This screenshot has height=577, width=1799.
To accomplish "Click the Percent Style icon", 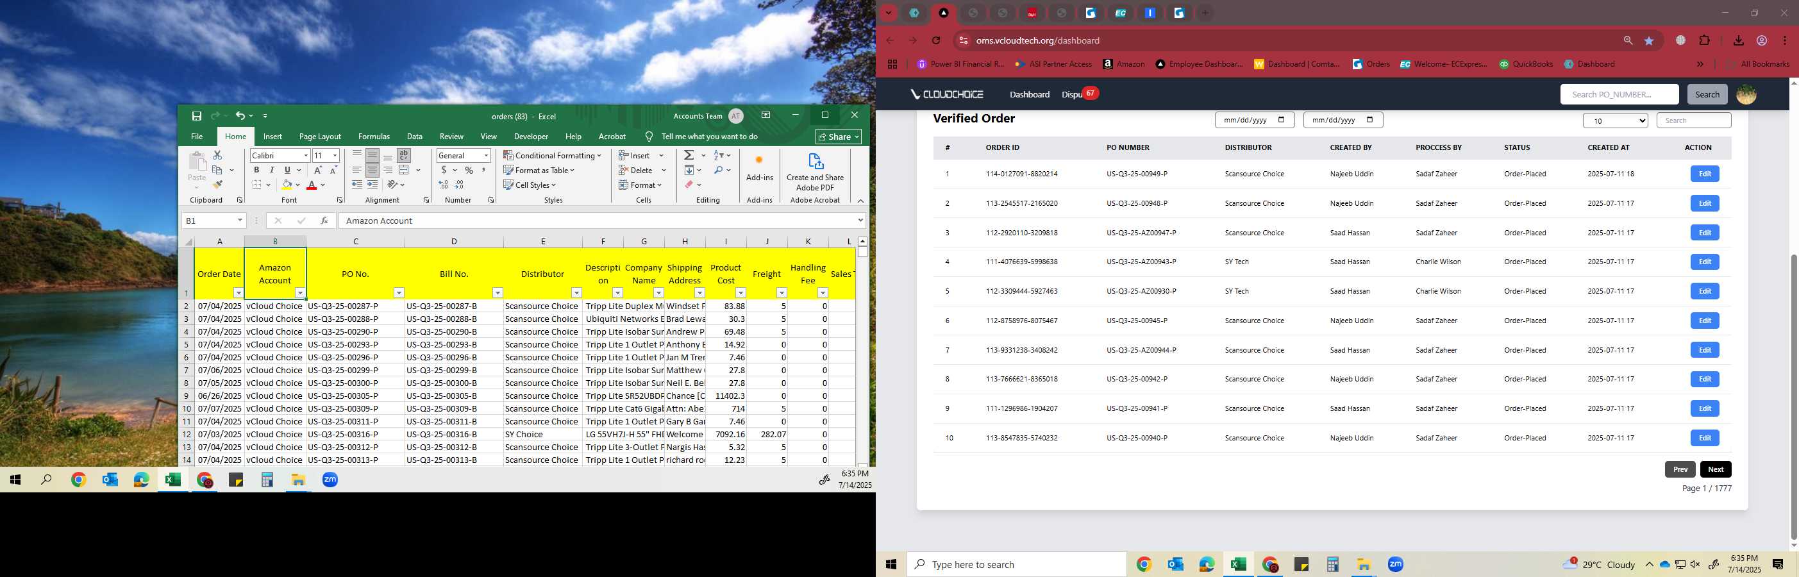I will point(469,170).
